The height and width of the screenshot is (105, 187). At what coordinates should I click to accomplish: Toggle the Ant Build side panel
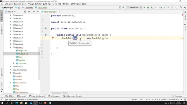tap(185, 15)
